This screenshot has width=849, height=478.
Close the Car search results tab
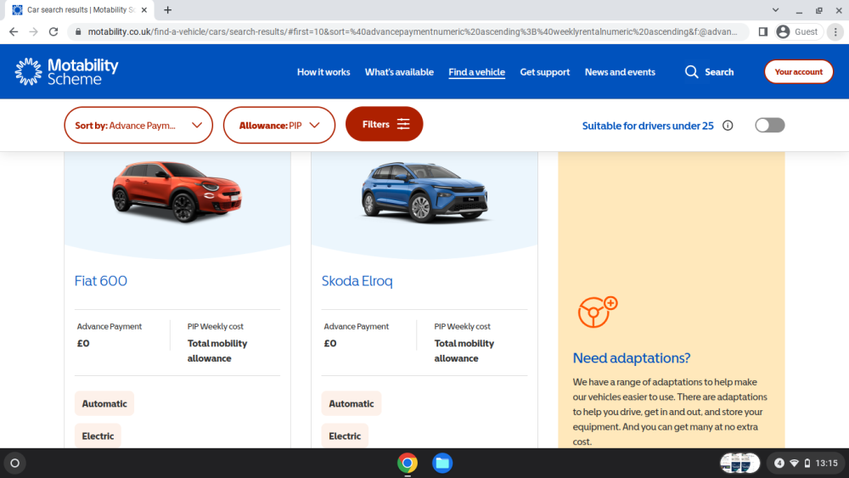tap(144, 9)
